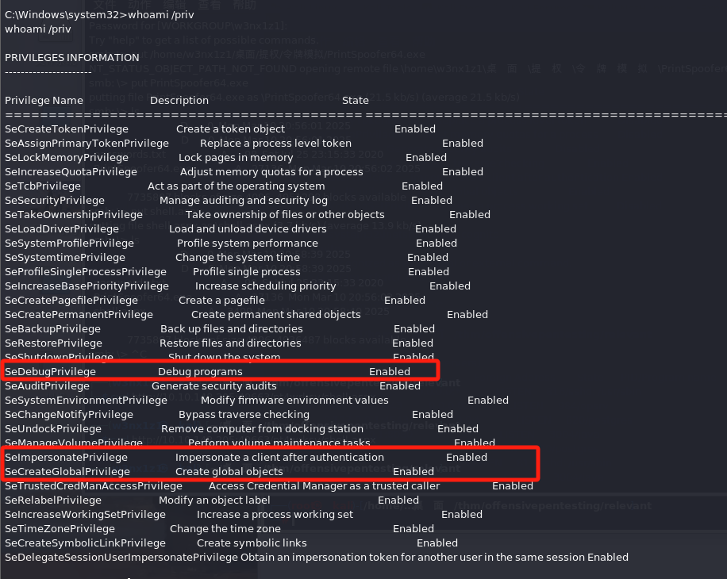Click 'Impersonate a client after authentication'
The image size is (727, 579).
coord(279,458)
